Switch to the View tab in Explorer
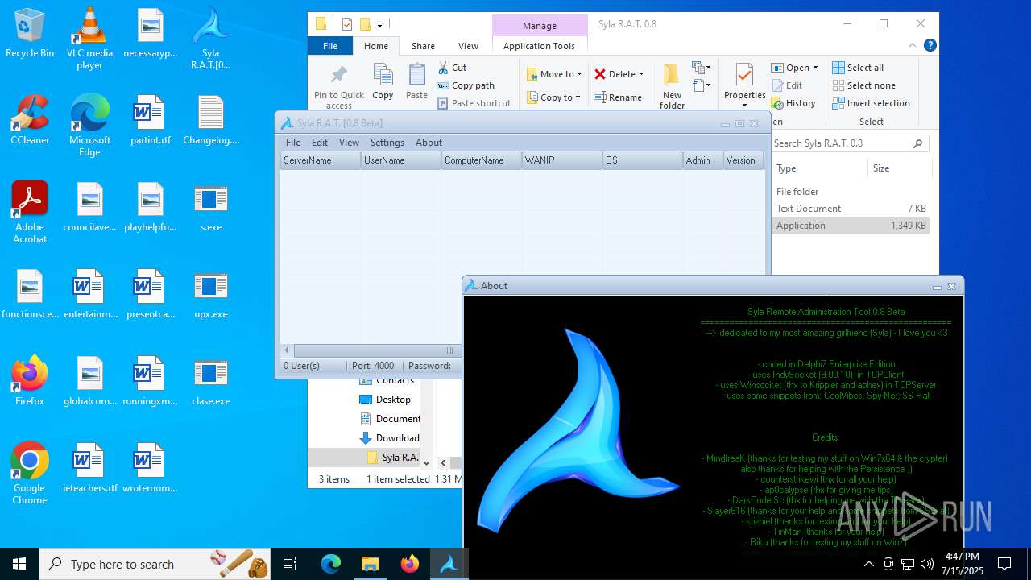Screen dimensions: 1031x580 [468, 46]
